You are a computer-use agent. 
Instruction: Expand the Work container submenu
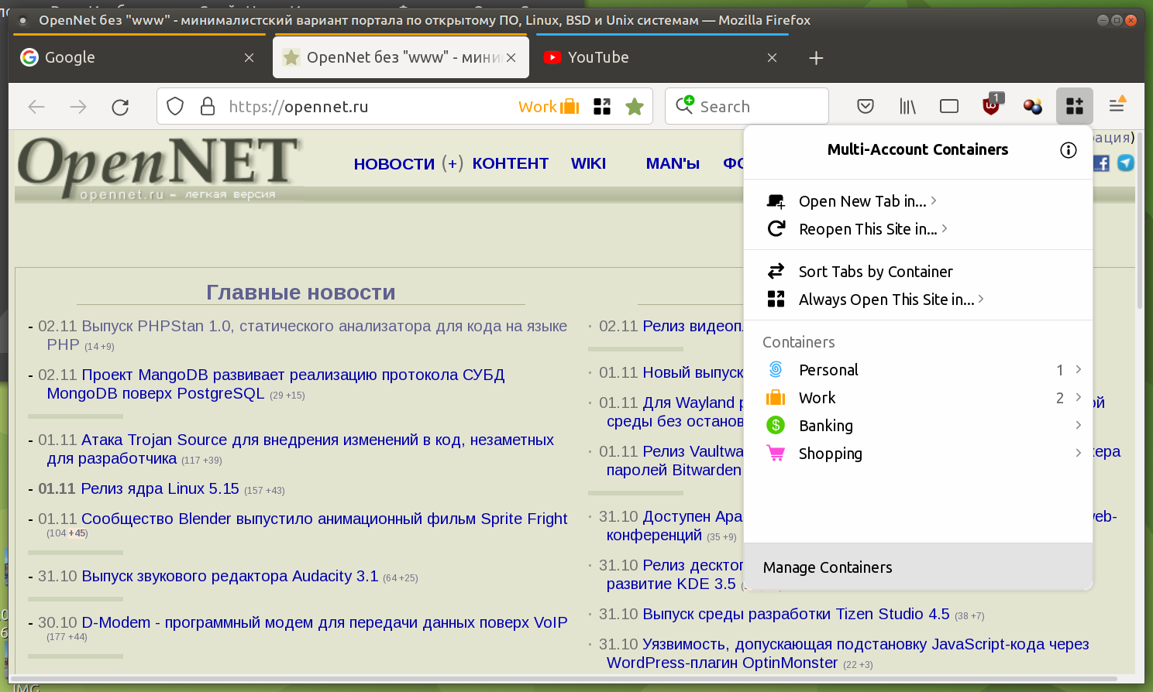click(x=1078, y=398)
